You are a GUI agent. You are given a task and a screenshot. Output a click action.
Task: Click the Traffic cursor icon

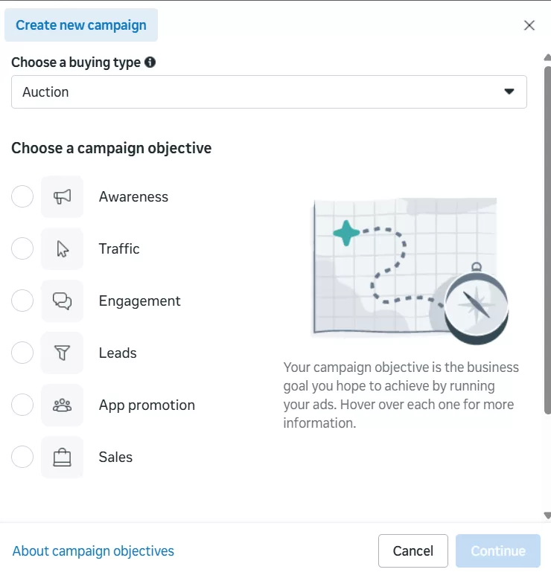[x=63, y=249]
